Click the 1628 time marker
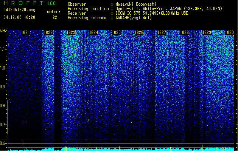The image size is (238, 151). pos(184,32)
